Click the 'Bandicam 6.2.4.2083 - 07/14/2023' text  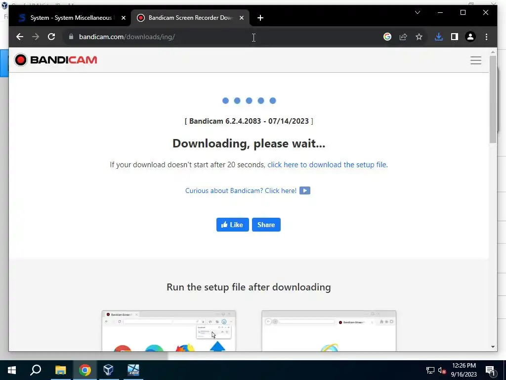tap(249, 121)
